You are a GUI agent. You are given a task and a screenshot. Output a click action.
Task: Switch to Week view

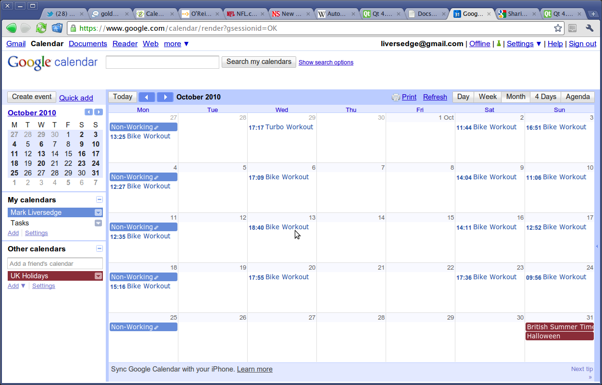coord(488,97)
